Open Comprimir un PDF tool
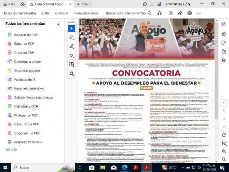Image resolution: width=229 pixels, height=172 pixels. 24,133
